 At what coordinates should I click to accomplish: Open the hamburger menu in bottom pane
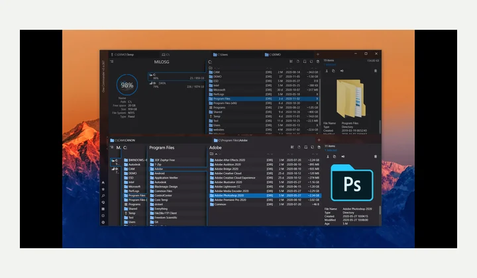(x=112, y=148)
